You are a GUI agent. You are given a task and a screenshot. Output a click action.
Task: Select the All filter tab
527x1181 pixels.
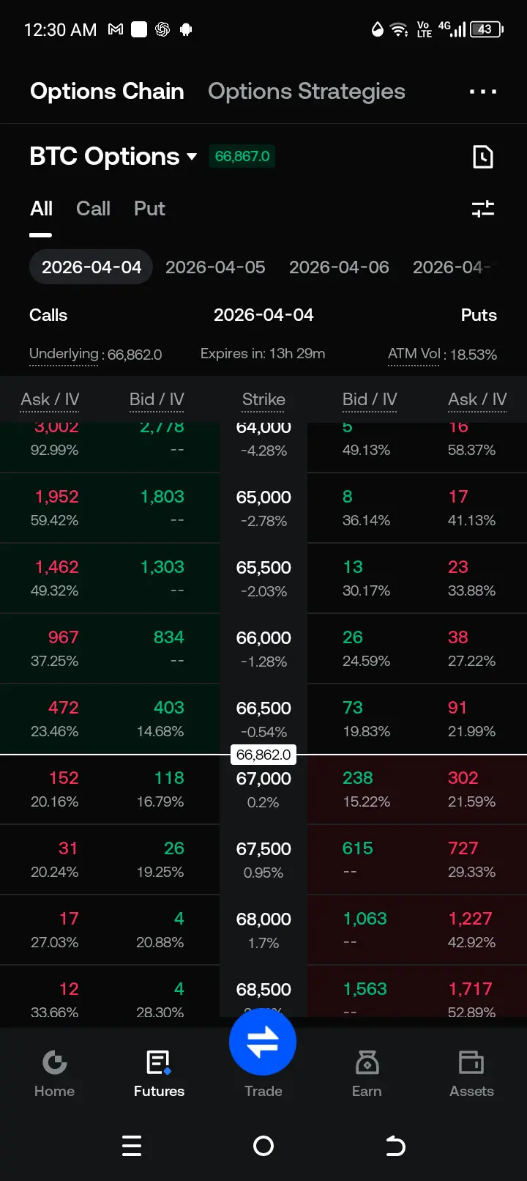(41, 209)
